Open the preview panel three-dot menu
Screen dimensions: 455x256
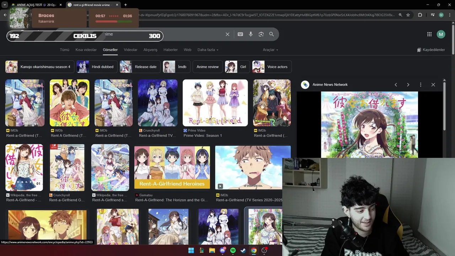point(421,85)
